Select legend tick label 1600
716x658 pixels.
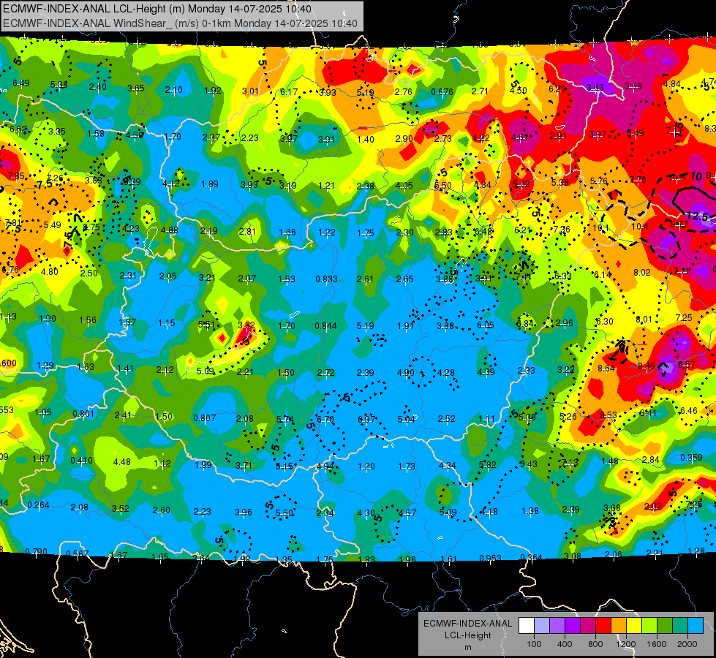656,644
